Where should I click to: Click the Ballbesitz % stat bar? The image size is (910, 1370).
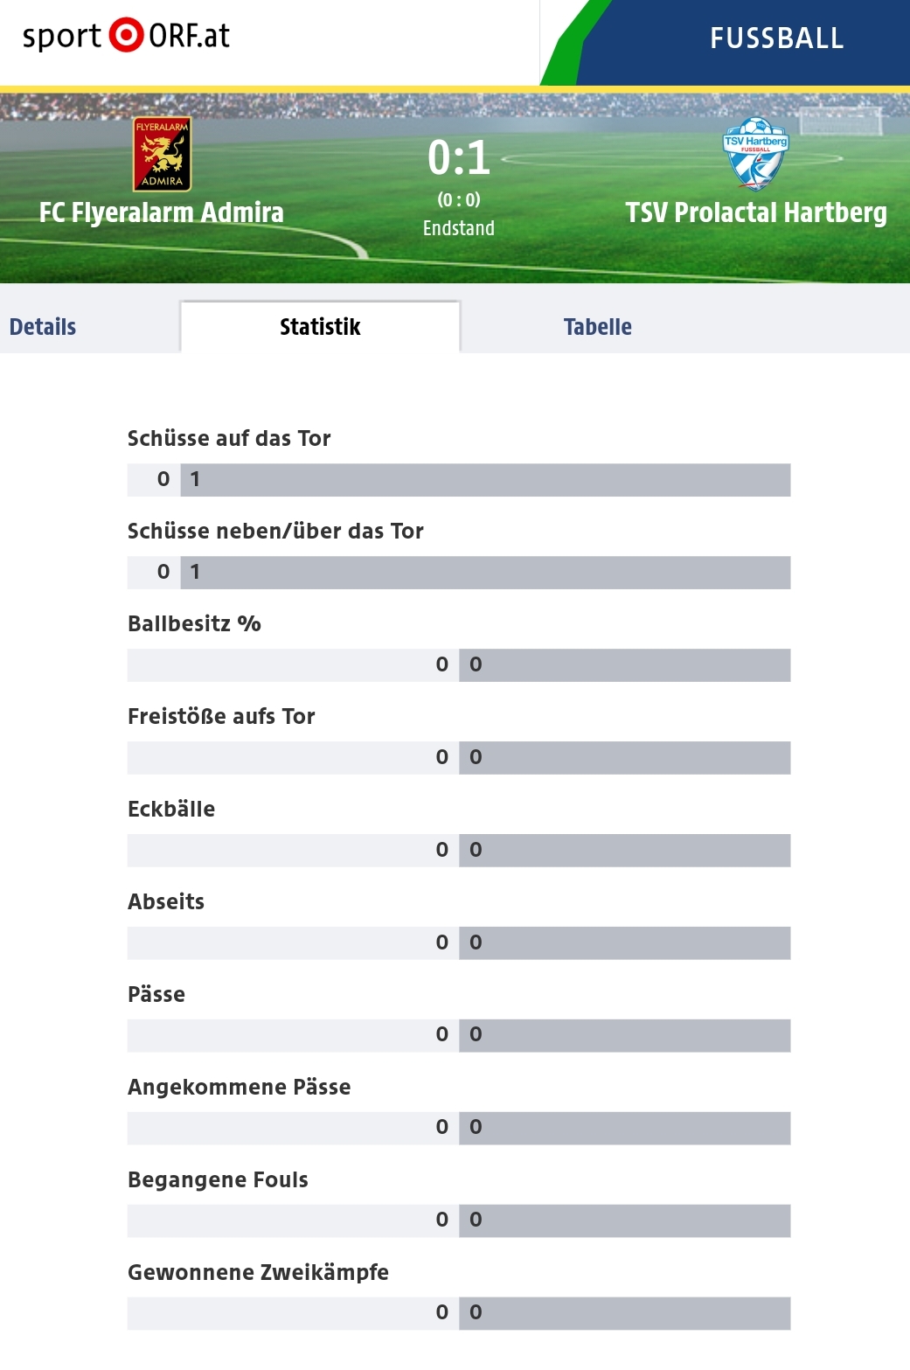click(x=459, y=665)
